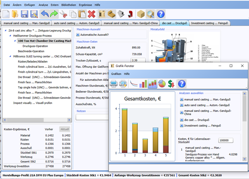Select the stacked bar chart icon
249x179 pixels.
(152, 84)
